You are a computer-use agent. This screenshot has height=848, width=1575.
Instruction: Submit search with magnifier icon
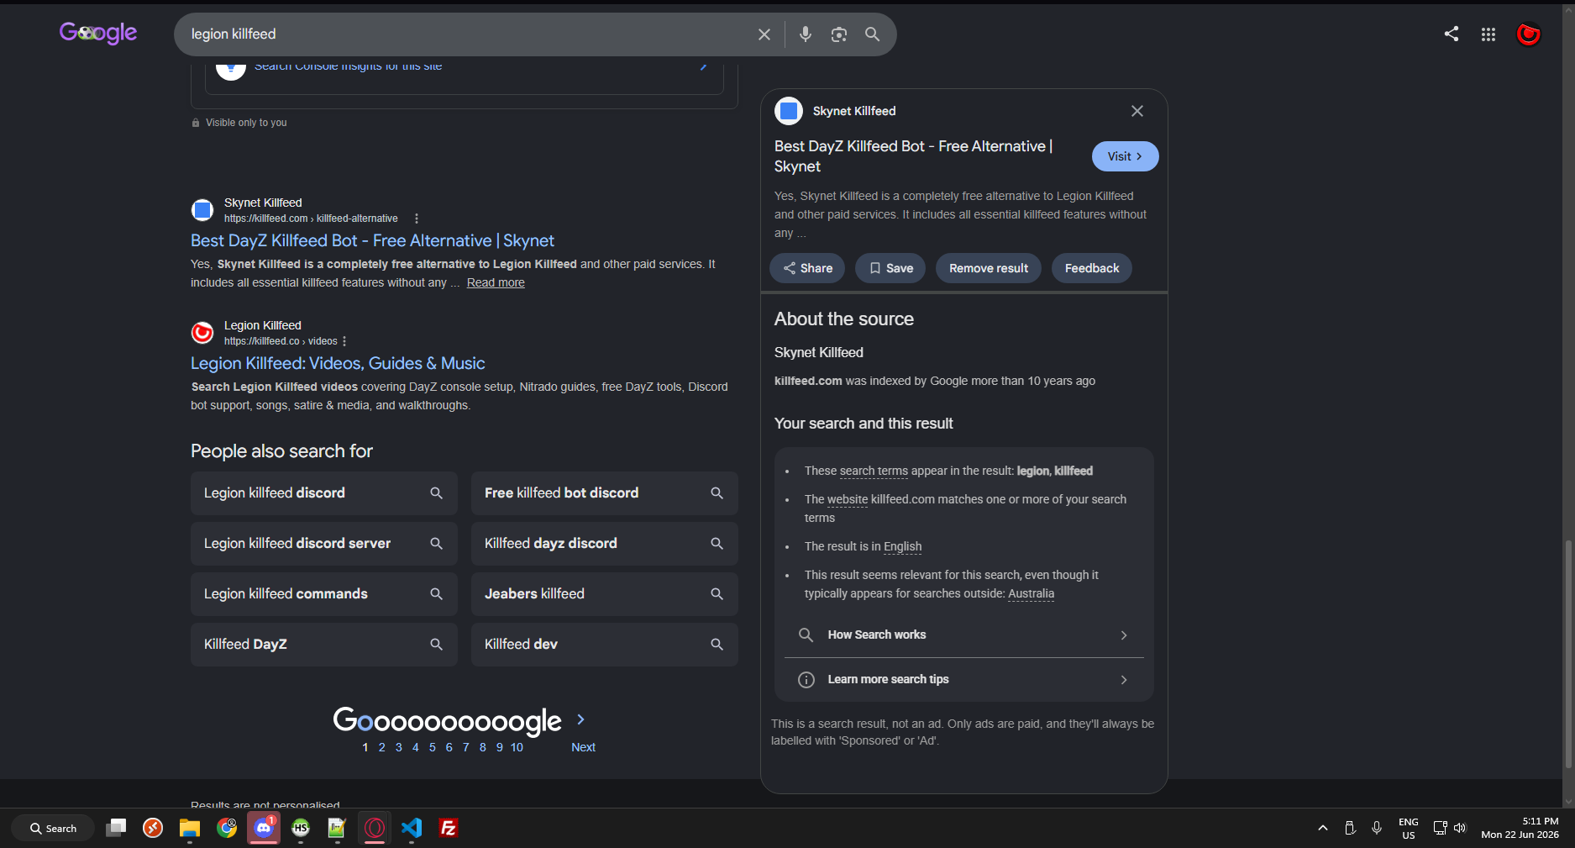(873, 34)
